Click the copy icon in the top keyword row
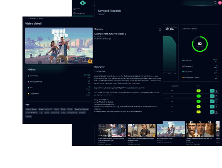This screenshot has height=168, width=222. coord(216,91)
